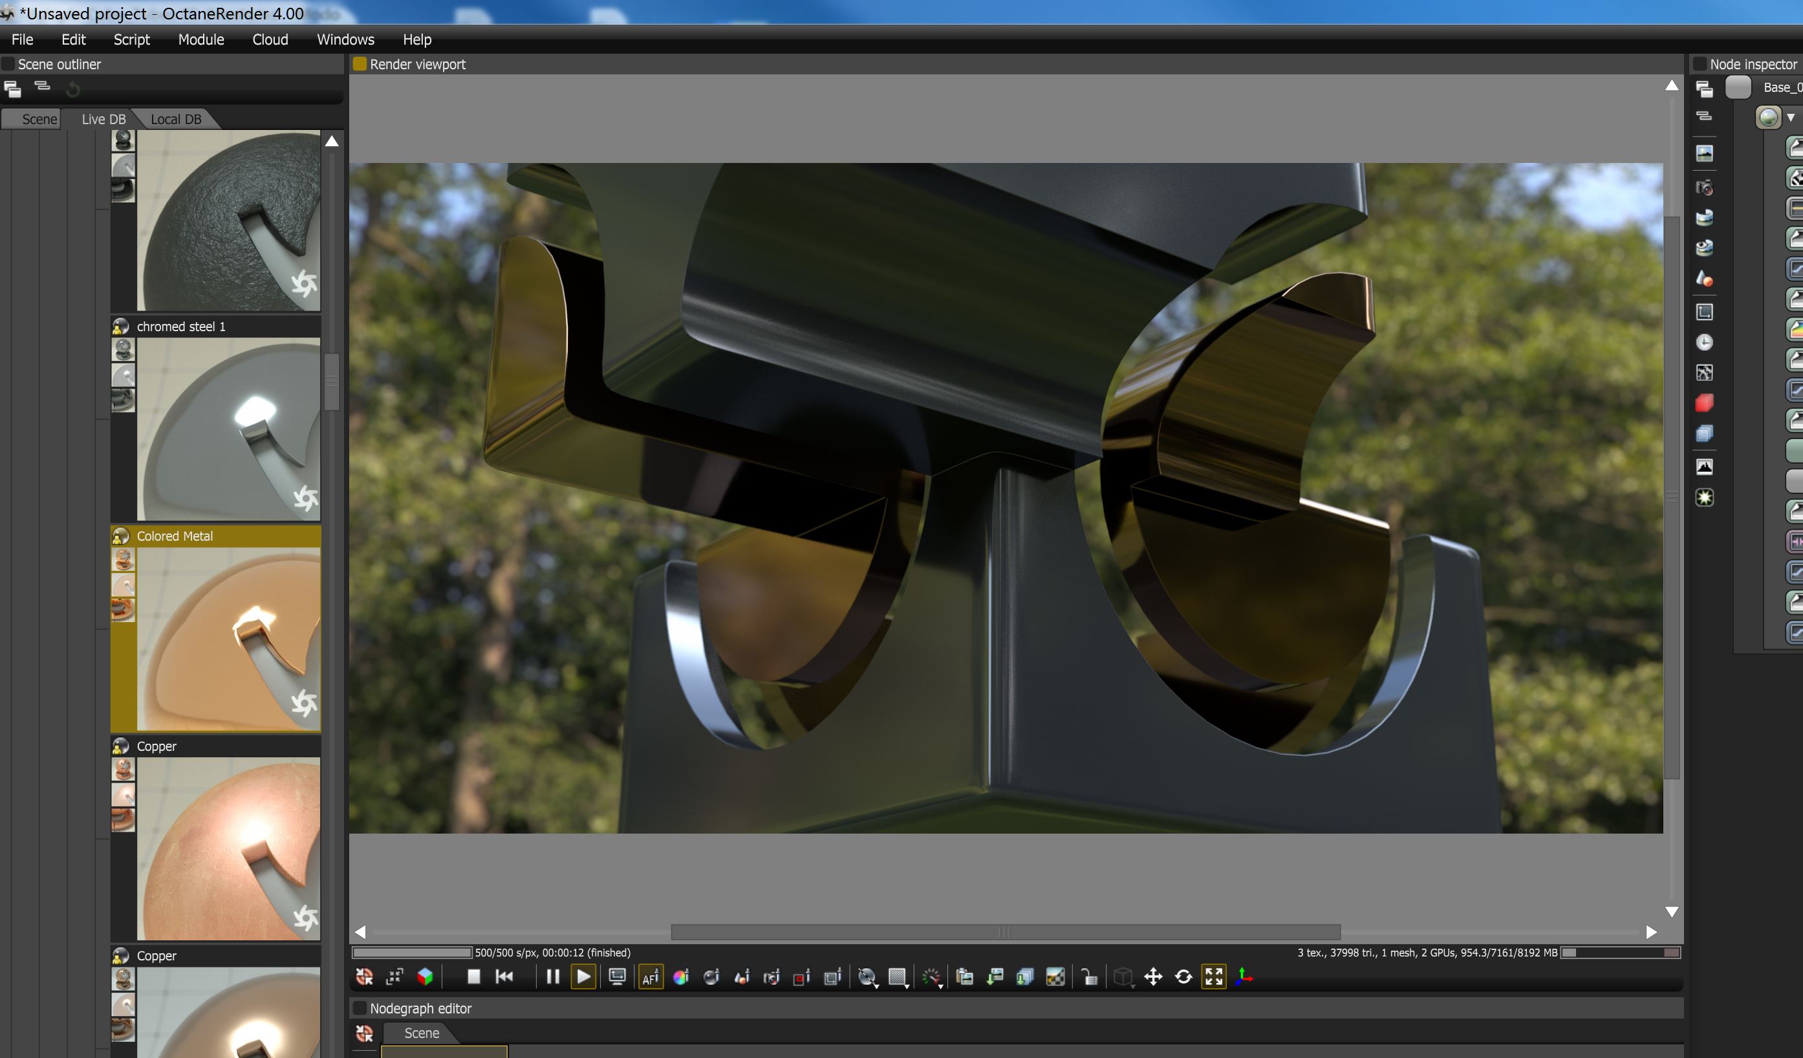Collapse the material node triangle in the inspector
The height and width of the screenshot is (1058, 1803).
pyautogui.click(x=1791, y=118)
